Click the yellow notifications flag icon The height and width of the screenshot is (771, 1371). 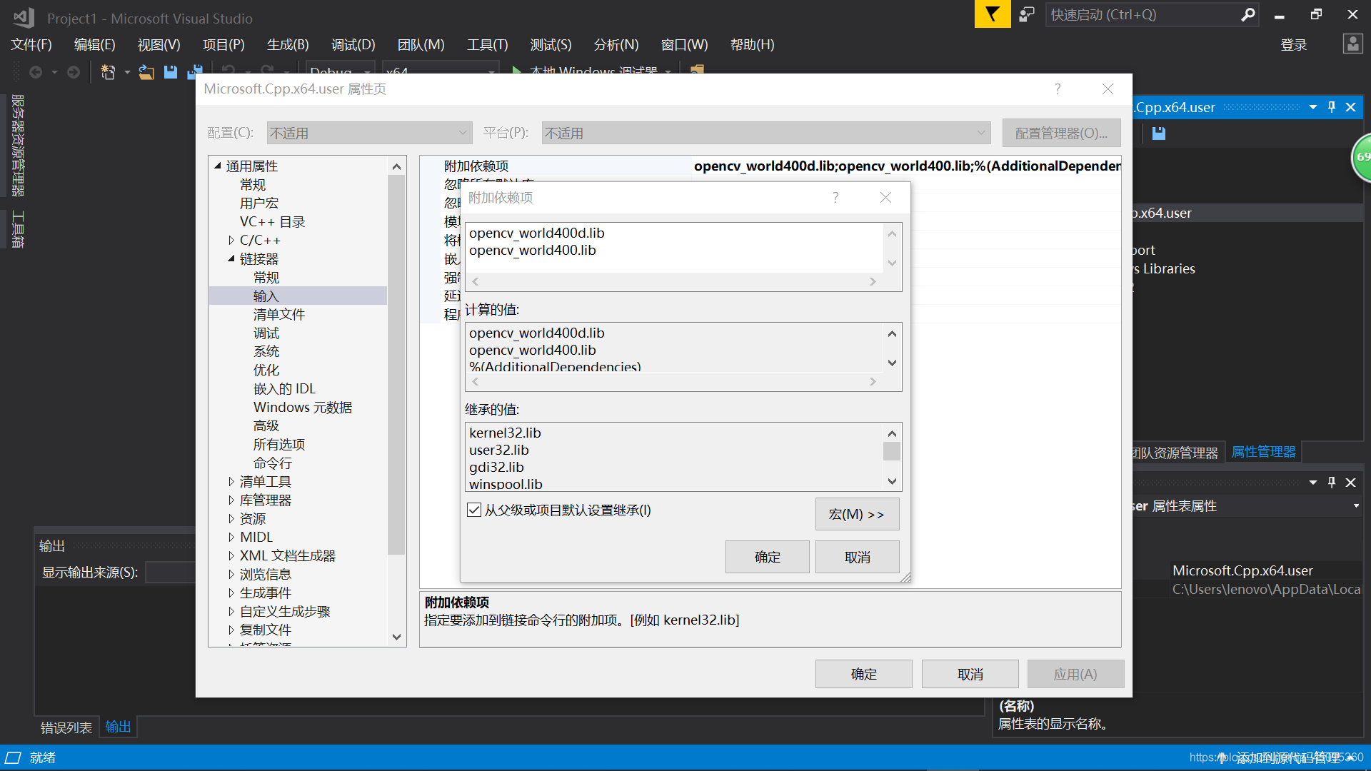coord(993,14)
